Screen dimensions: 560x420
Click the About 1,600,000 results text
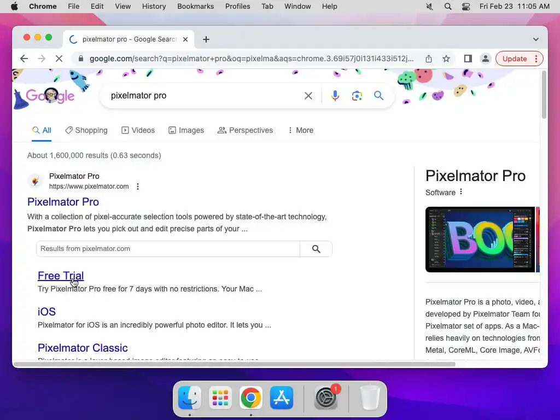[94, 156]
